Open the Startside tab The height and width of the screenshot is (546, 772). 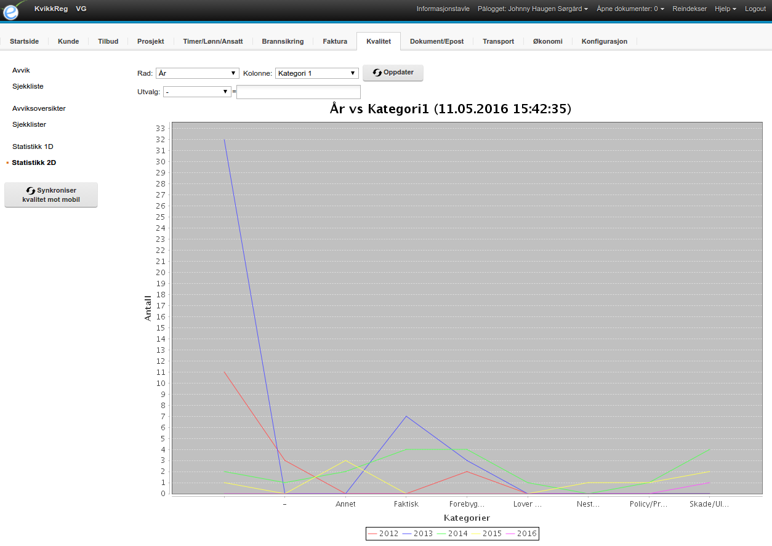tap(24, 41)
